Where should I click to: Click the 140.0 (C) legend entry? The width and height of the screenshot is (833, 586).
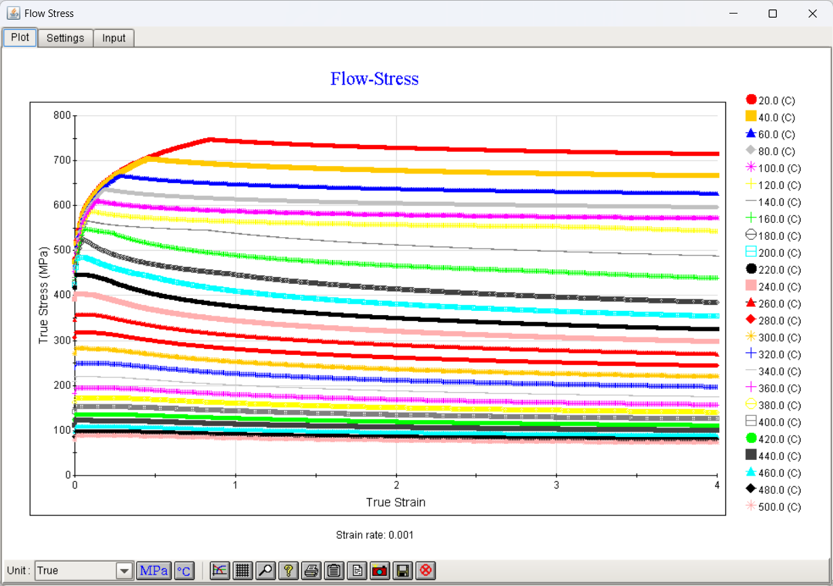tap(773, 202)
